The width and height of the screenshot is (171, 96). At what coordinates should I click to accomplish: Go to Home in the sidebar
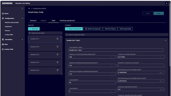tap(5, 14)
